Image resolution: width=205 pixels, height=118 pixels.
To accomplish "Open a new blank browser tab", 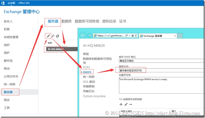I will [180, 36].
